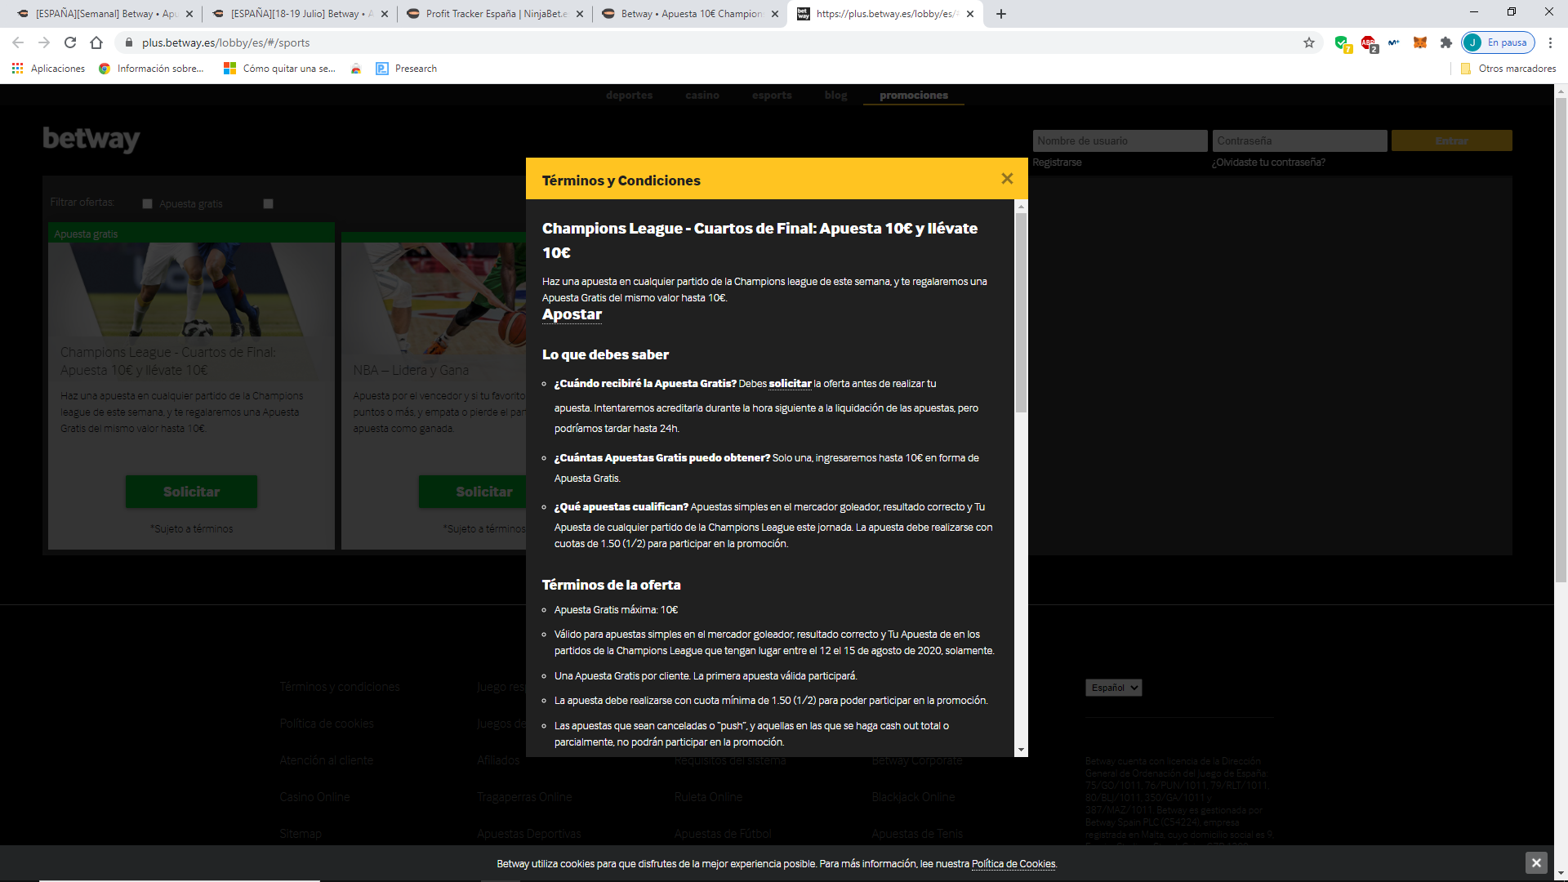Open the esports menu item

pos(772,96)
